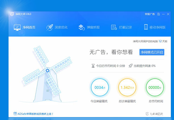Screen dimensions: 174x120
Task: Click the windmill illustration
Action: pos(47,74)
